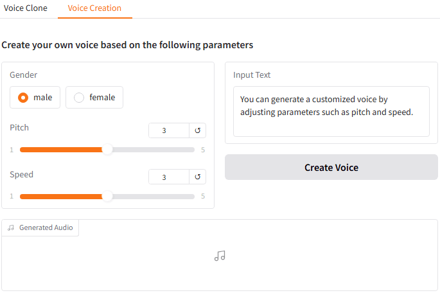Reset the Pitch value to default

coord(198,130)
